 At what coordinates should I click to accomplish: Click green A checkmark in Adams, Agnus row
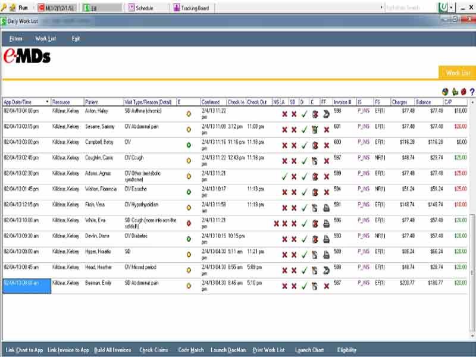[x=284, y=177]
